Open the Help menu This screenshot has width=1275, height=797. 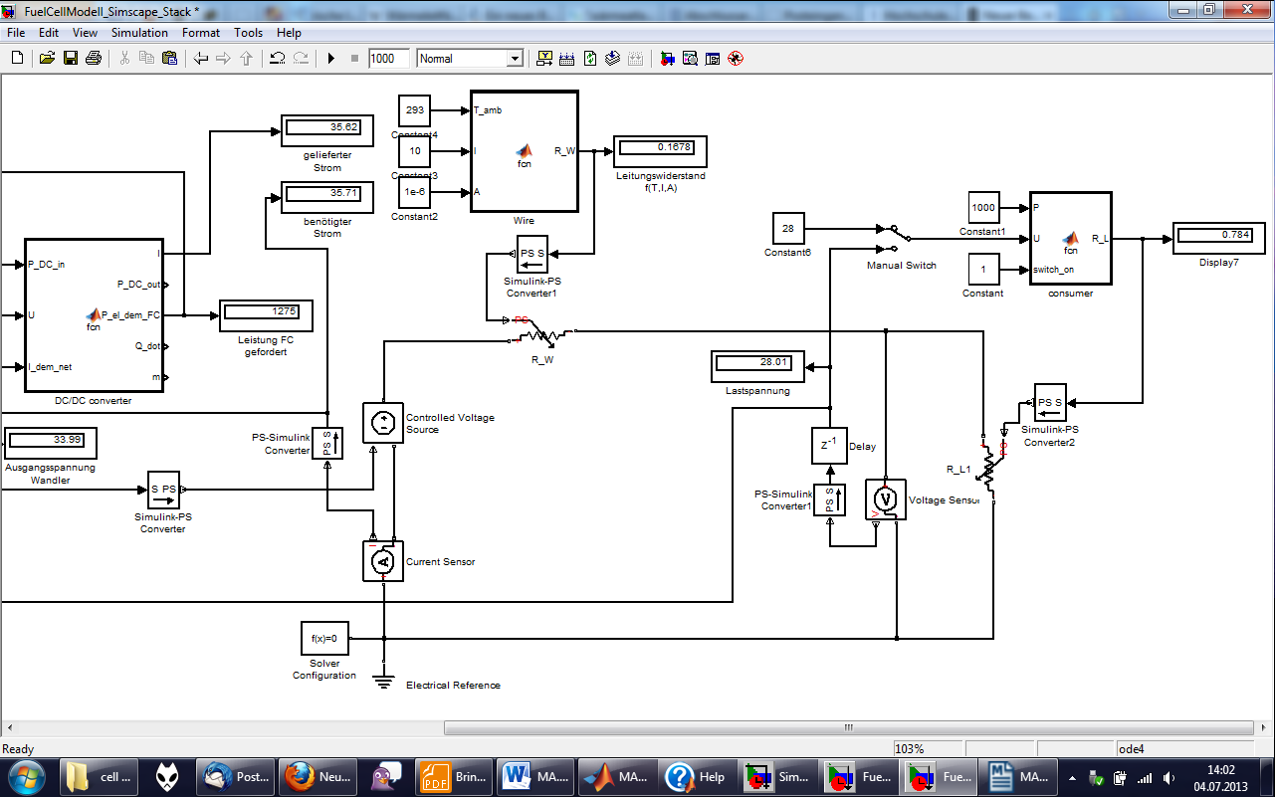(289, 33)
